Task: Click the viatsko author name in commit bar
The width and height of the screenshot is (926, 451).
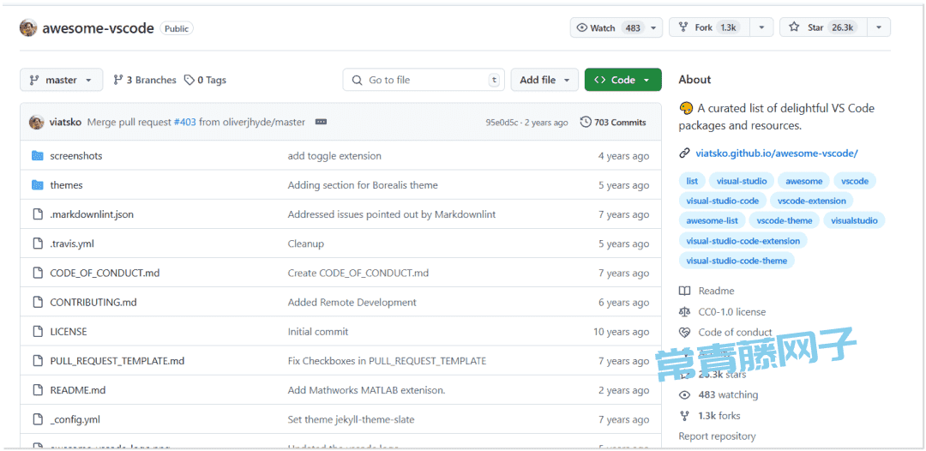Action: point(65,123)
